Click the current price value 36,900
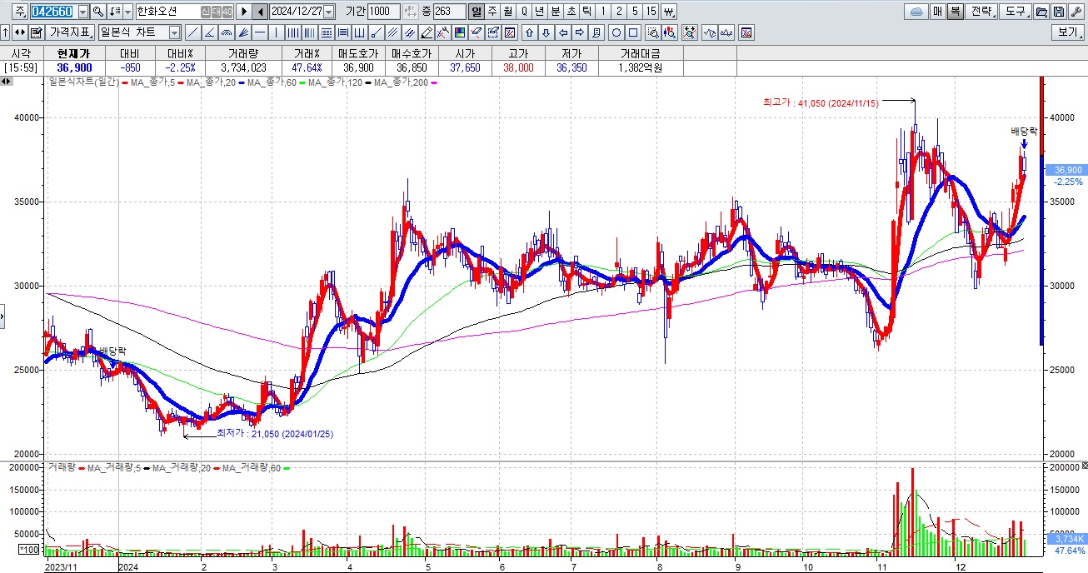This screenshot has height=573, width=1088. tap(74, 67)
